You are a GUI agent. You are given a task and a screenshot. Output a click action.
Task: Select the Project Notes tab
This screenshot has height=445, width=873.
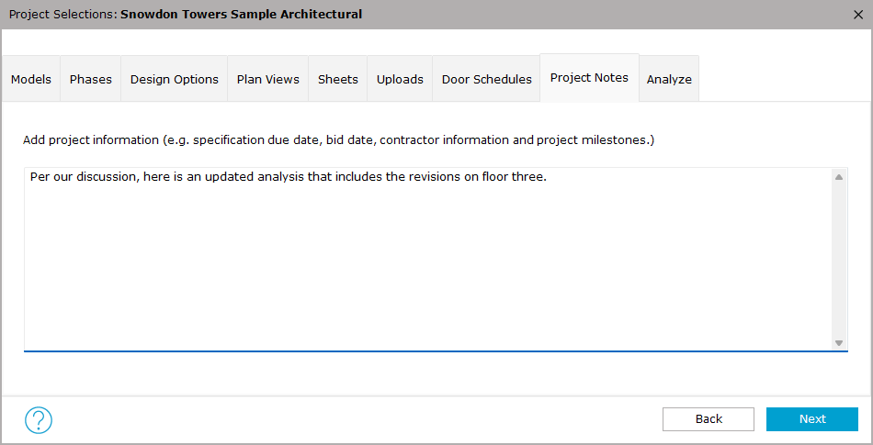tap(590, 78)
